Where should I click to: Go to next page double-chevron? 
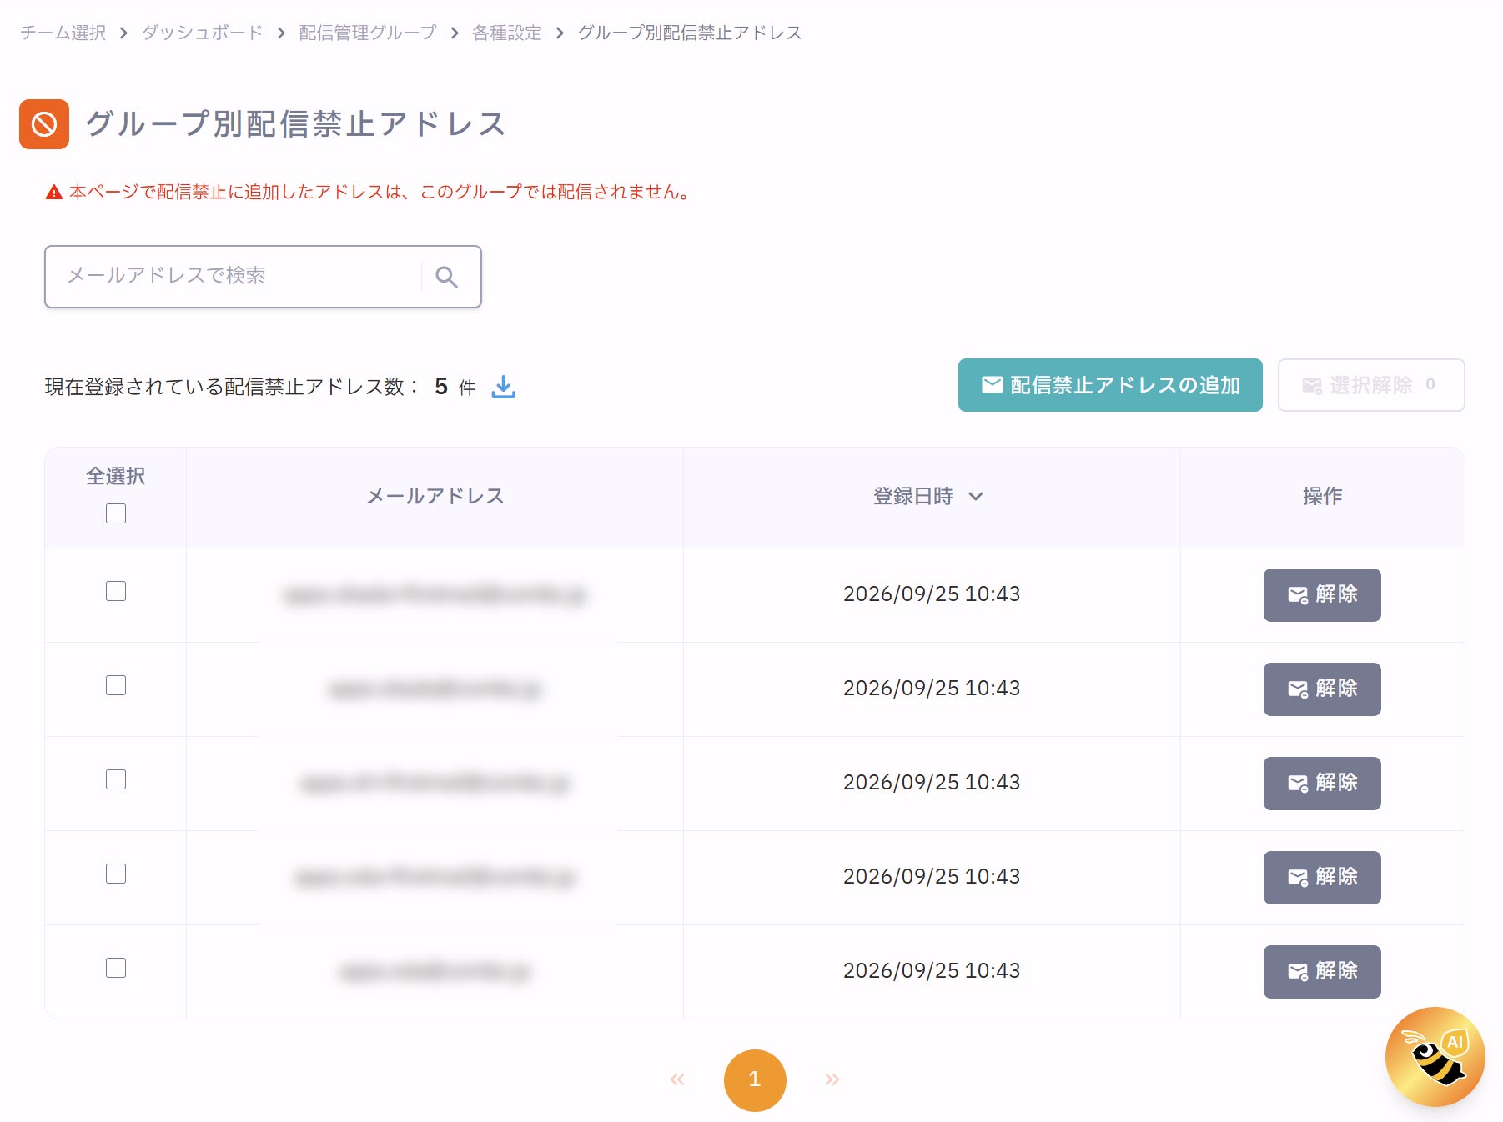click(x=832, y=1079)
